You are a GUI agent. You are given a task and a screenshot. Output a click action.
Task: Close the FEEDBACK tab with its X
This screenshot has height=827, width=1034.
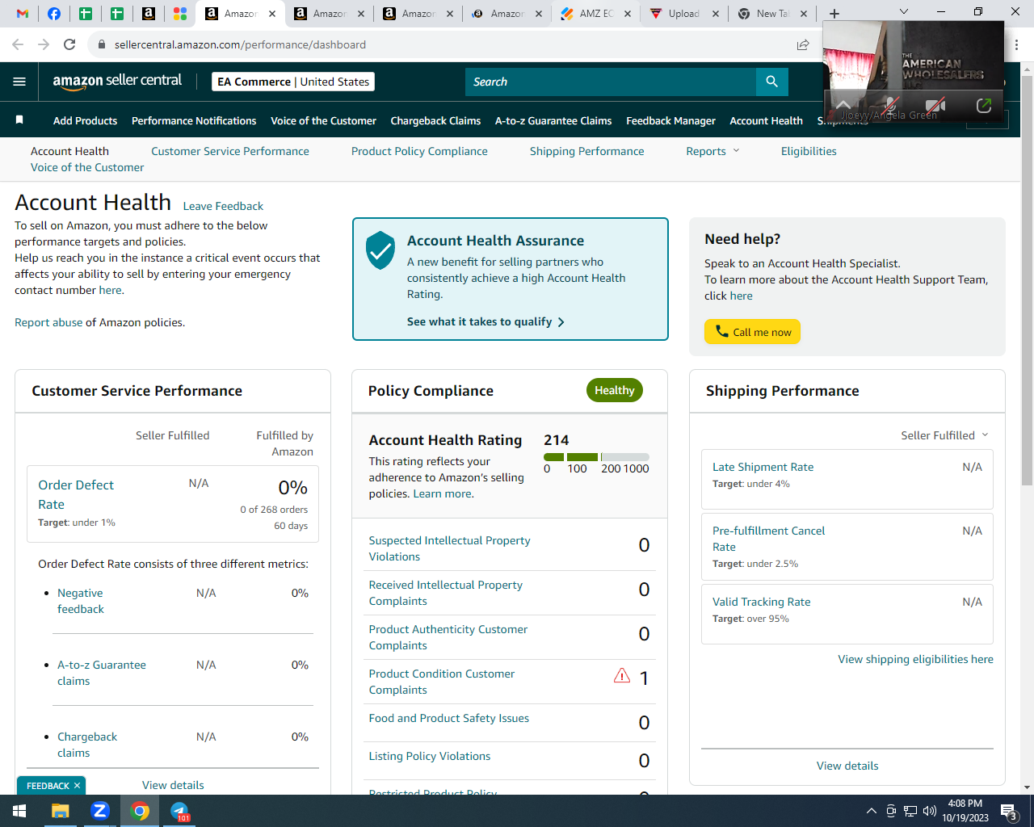click(77, 786)
